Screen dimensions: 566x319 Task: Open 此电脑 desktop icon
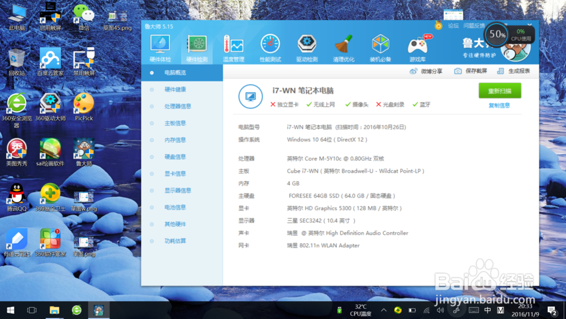point(16,17)
